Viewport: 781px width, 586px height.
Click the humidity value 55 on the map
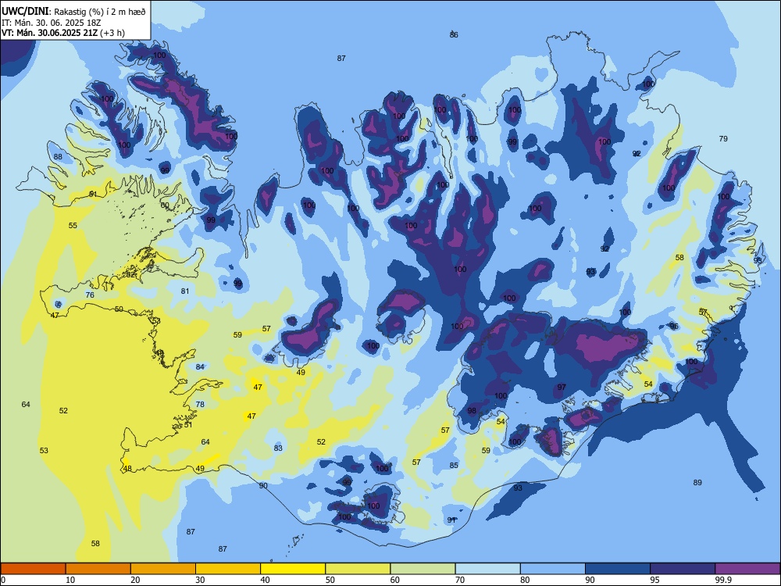73,226
